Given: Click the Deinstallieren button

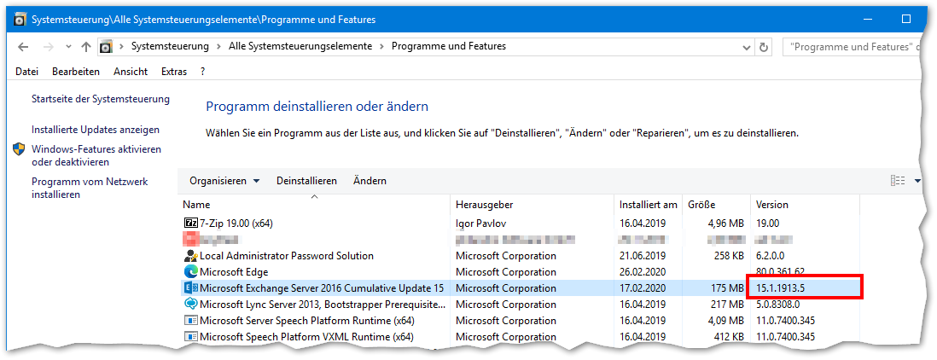Looking at the screenshot, I should pos(306,181).
